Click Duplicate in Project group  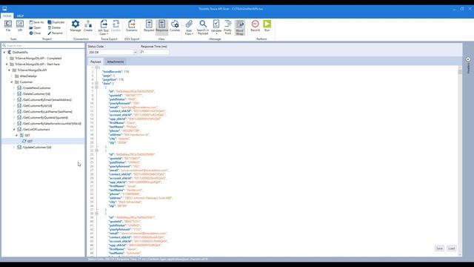[x=56, y=22]
